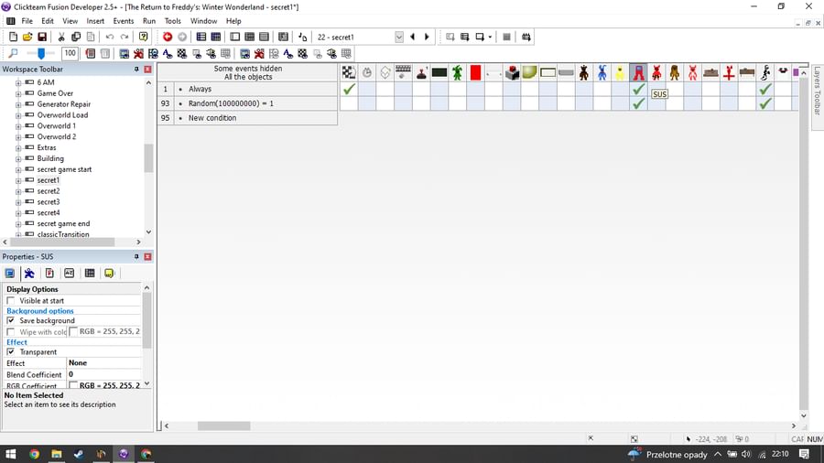
Task: Open the Data Elements icon
Action: point(283,37)
